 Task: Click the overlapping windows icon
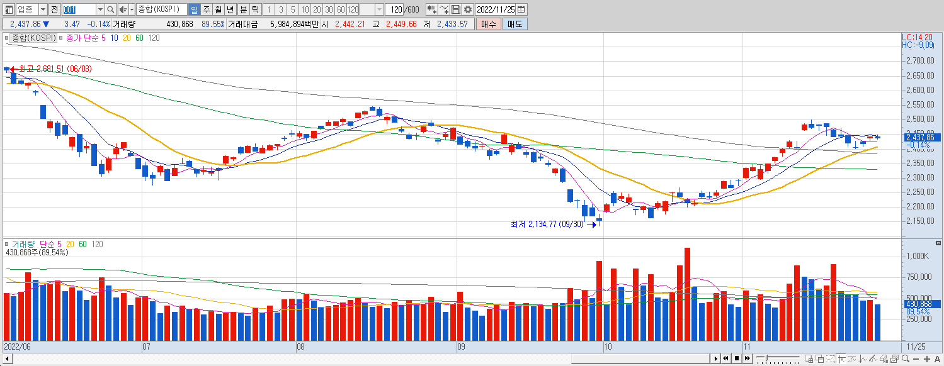point(819,359)
